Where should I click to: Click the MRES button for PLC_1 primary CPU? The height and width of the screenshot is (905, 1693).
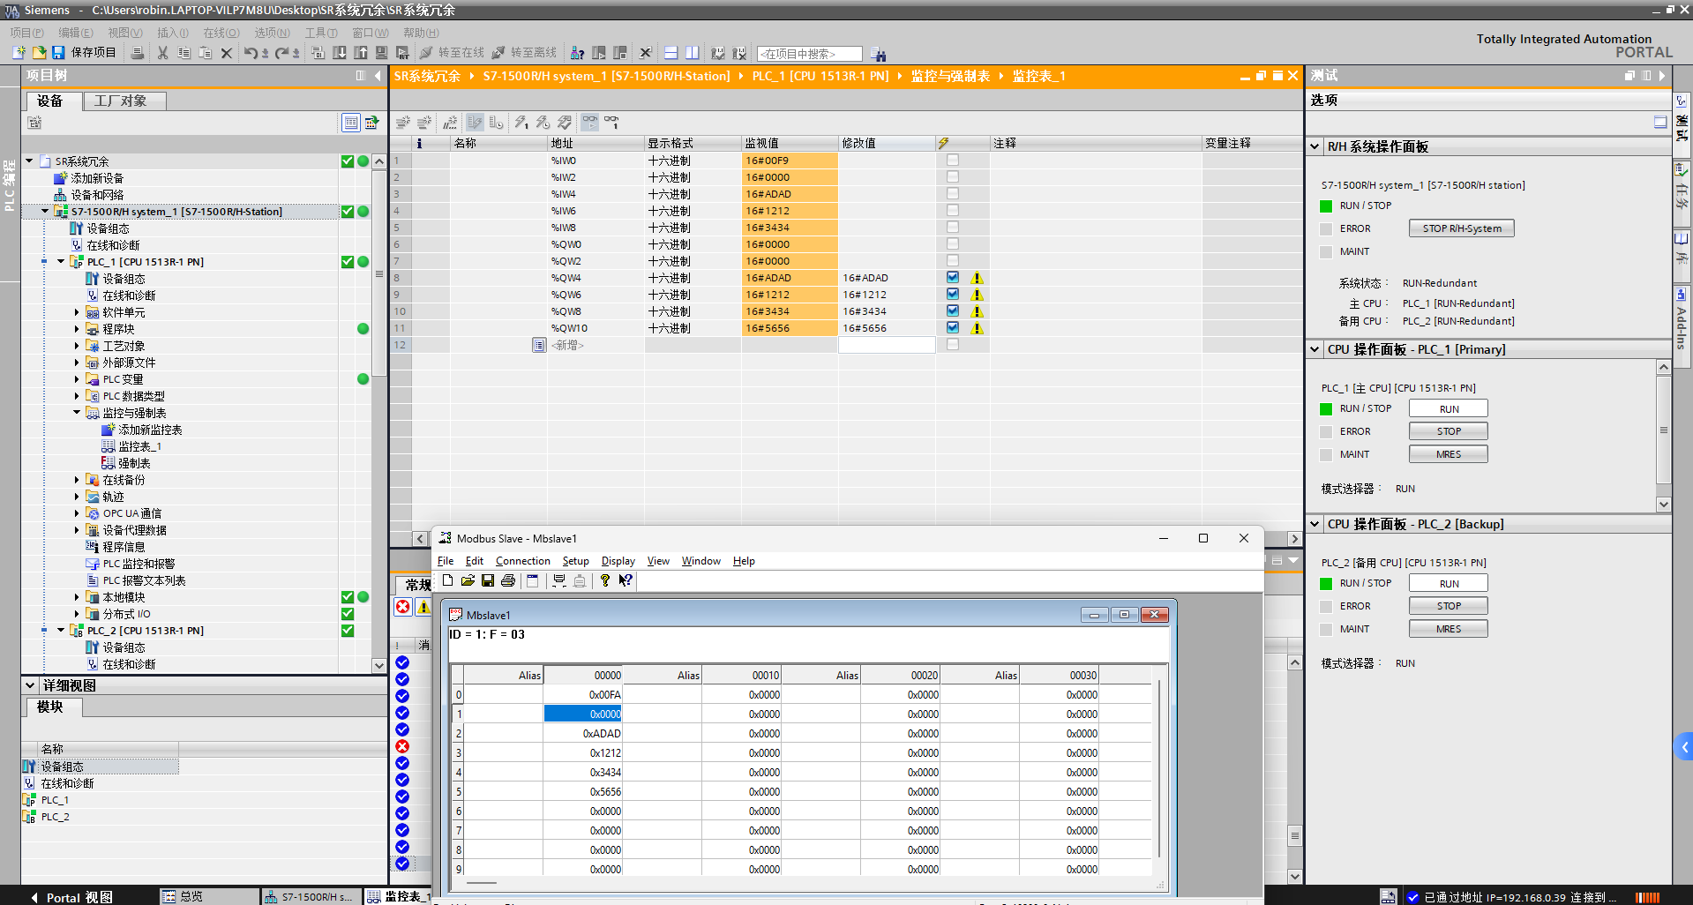point(1449,454)
